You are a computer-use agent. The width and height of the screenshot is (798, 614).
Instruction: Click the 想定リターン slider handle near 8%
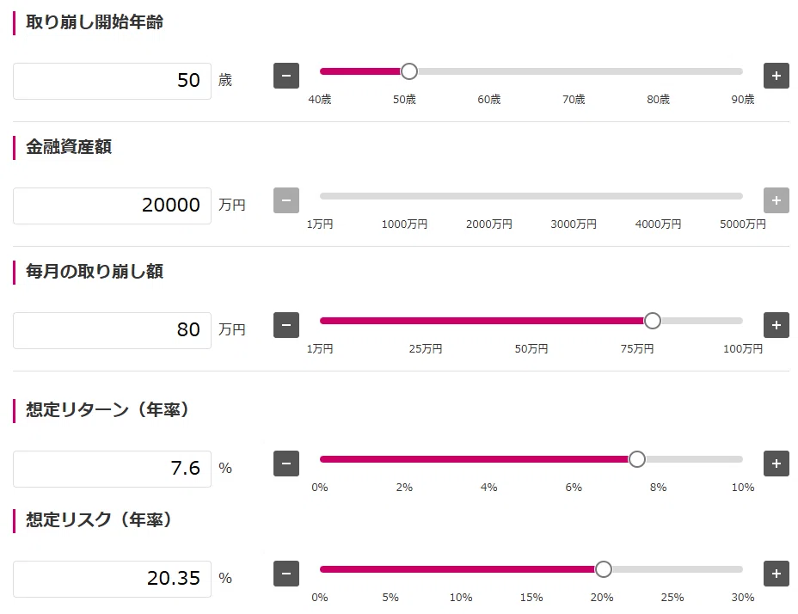tap(636, 459)
